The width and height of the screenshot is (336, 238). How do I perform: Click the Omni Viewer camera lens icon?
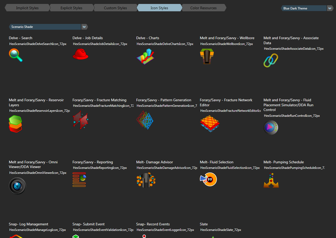pos(17,186)
